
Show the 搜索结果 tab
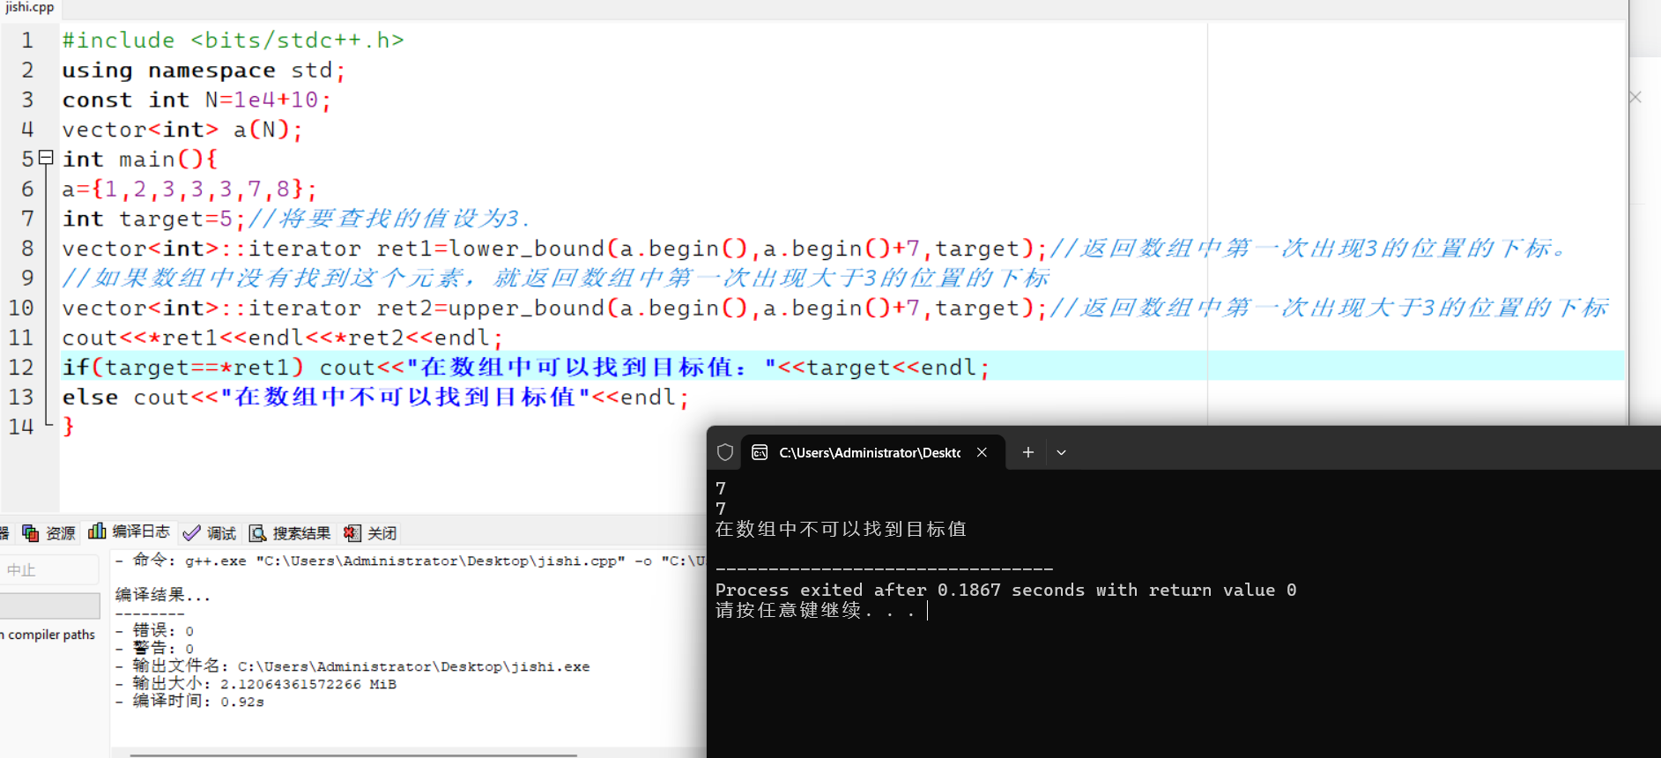290,533
